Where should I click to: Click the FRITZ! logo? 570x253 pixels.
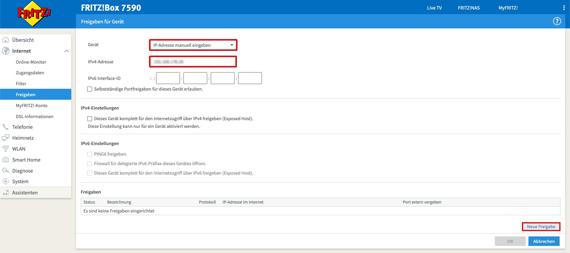(34, 14)
